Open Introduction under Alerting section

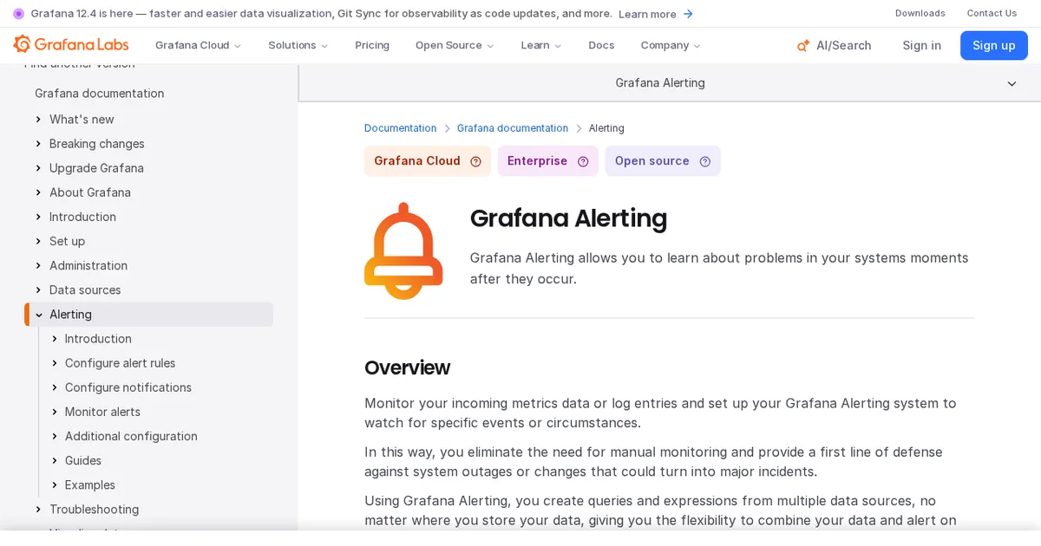[98, 339]
